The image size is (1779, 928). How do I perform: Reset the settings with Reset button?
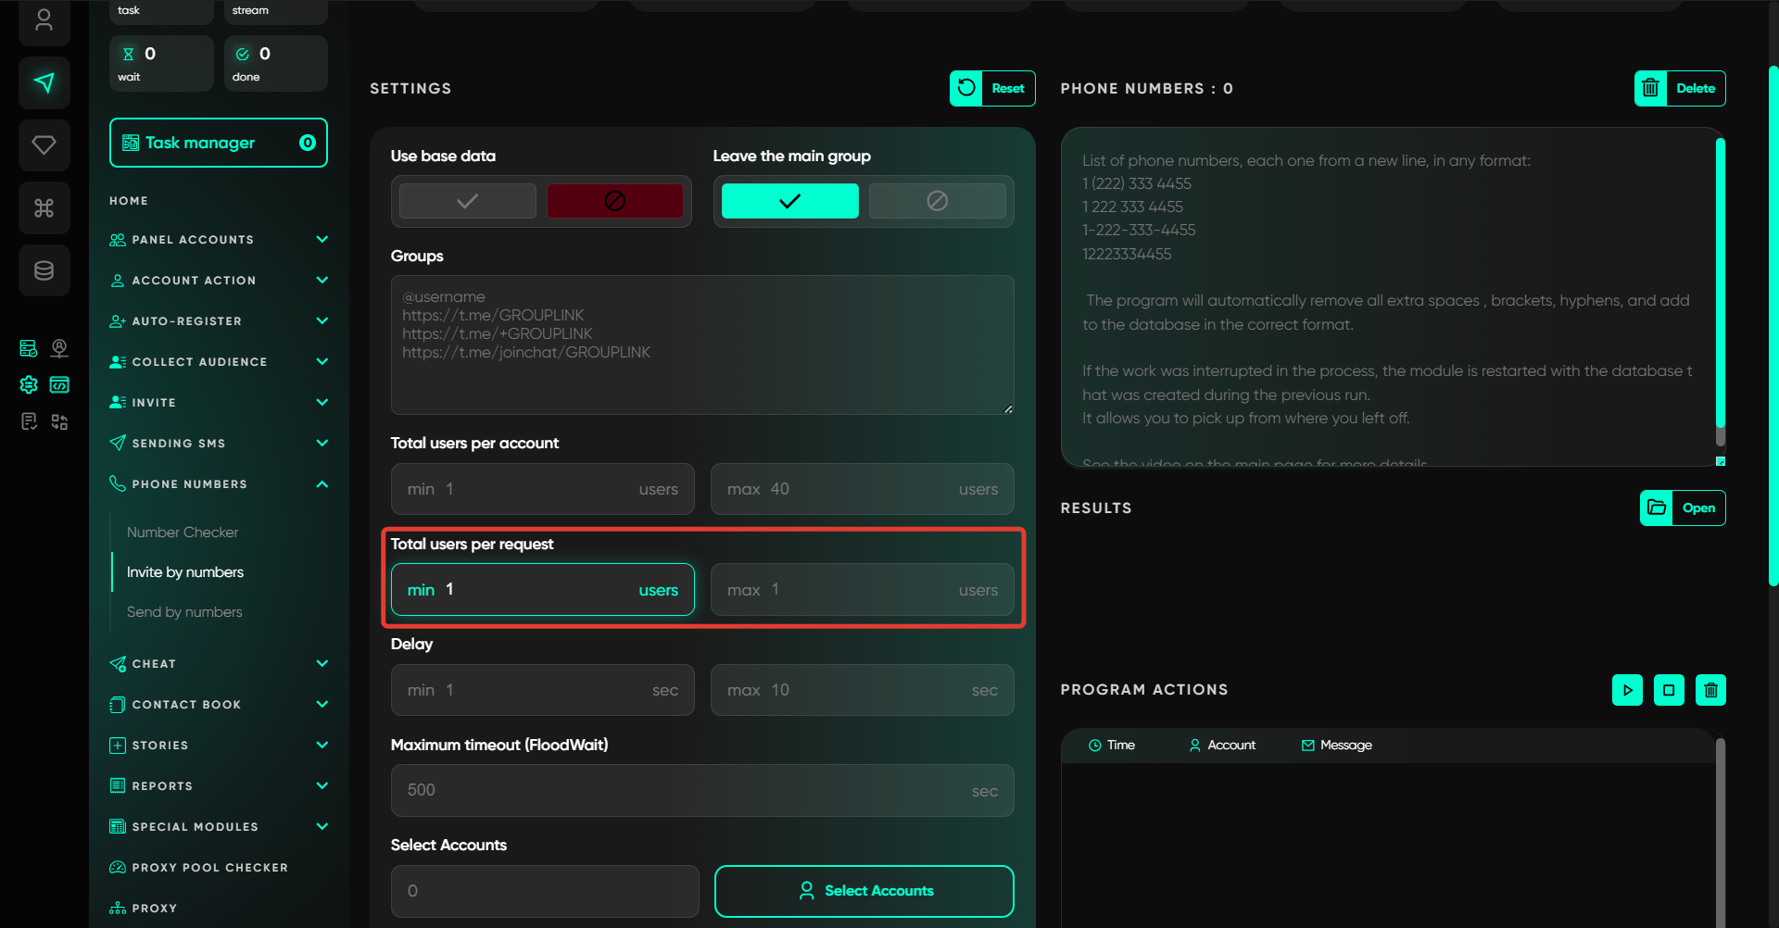(992, 89)
